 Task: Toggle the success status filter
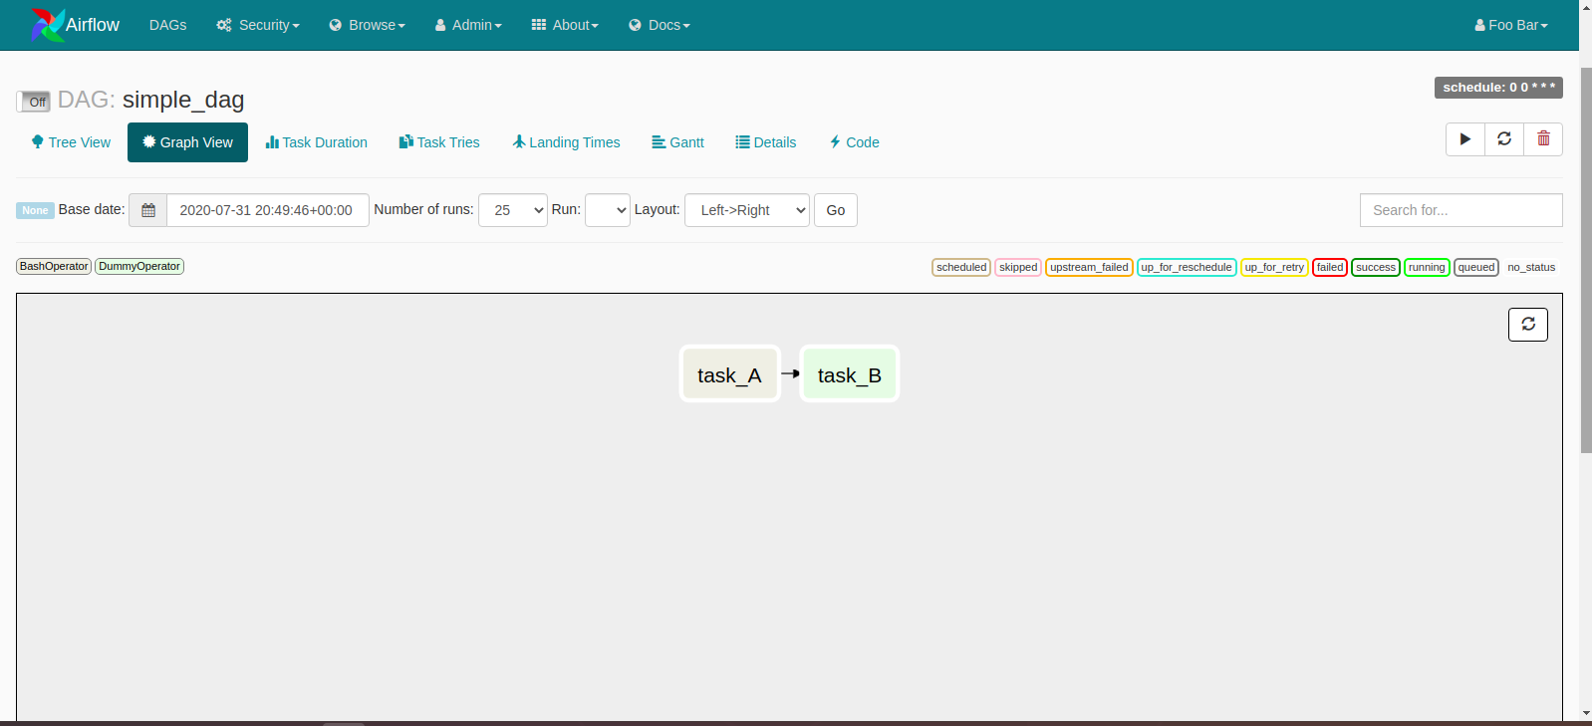1375,267
